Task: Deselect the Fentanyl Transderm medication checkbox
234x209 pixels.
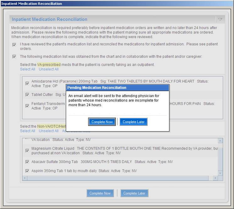Action: [27, 106]
